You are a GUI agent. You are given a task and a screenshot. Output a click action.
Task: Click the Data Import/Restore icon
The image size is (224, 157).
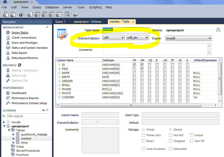[x=8, y=58]
